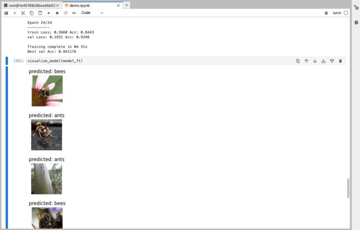Open the Code cell type dropdown
Viewport: 360px width, 230px height.
point(92,13)
